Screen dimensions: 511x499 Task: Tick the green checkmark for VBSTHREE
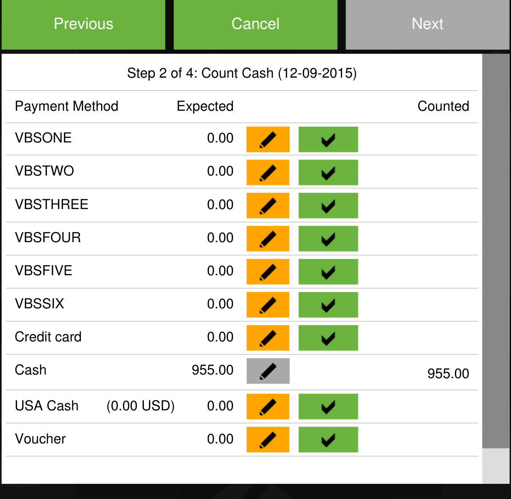pos(328,205)
